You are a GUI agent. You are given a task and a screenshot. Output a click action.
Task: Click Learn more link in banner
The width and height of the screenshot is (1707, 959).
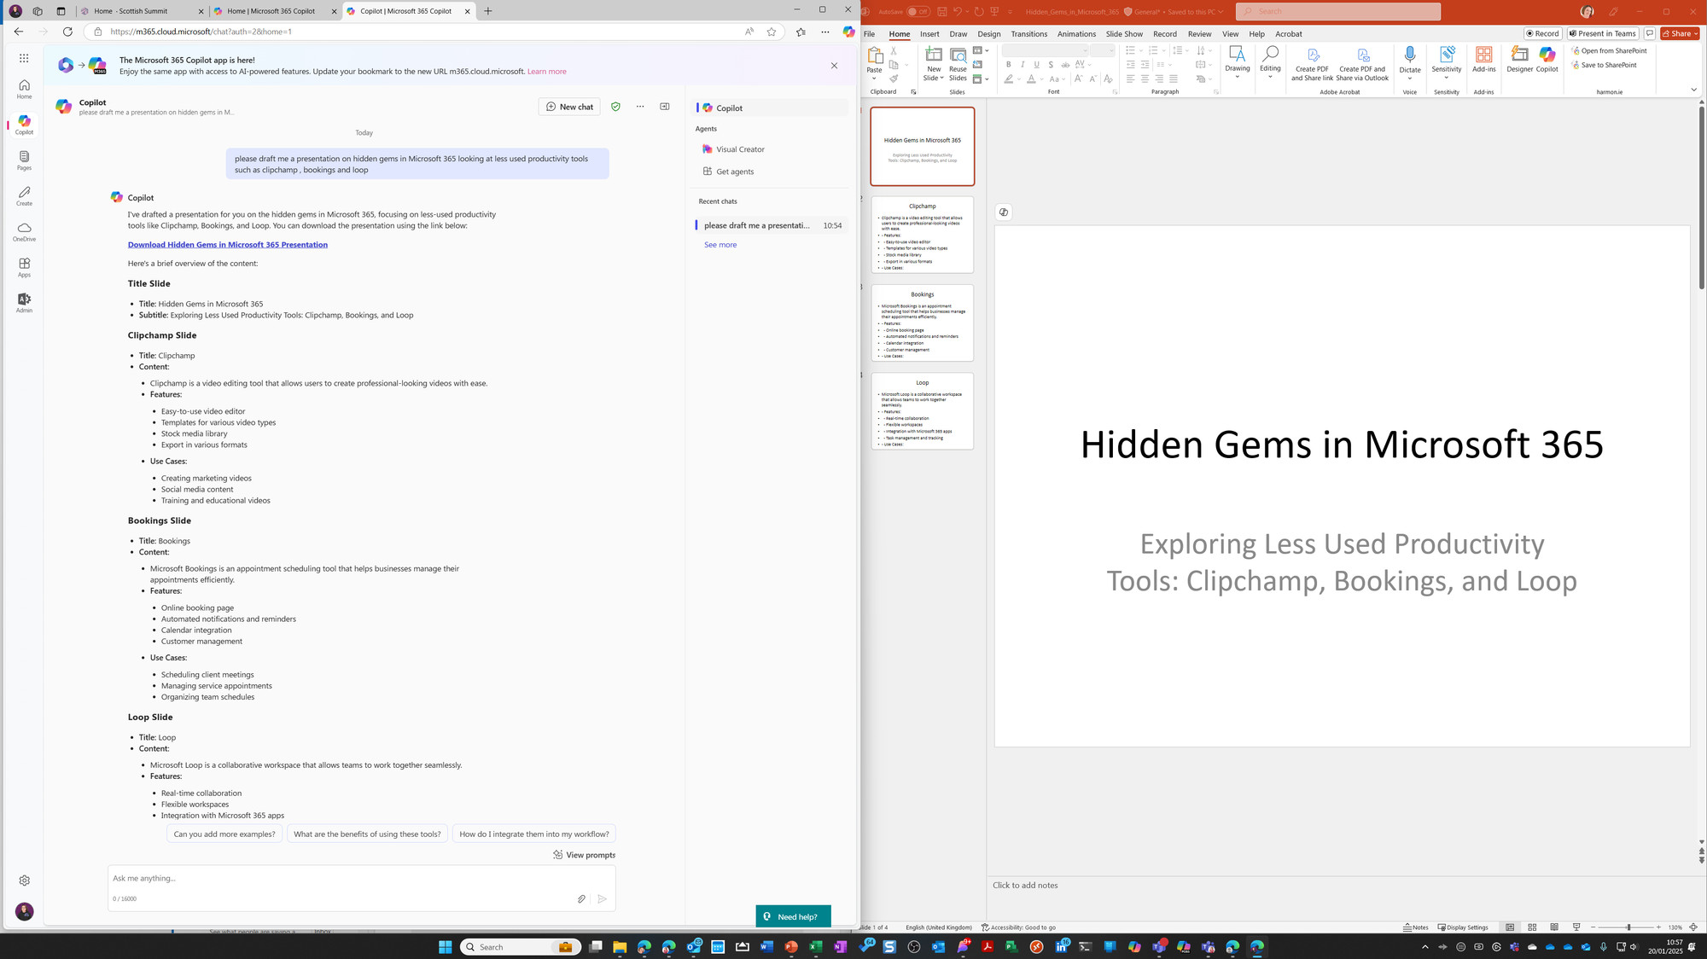pyautogui.click(x=546, y=72)
